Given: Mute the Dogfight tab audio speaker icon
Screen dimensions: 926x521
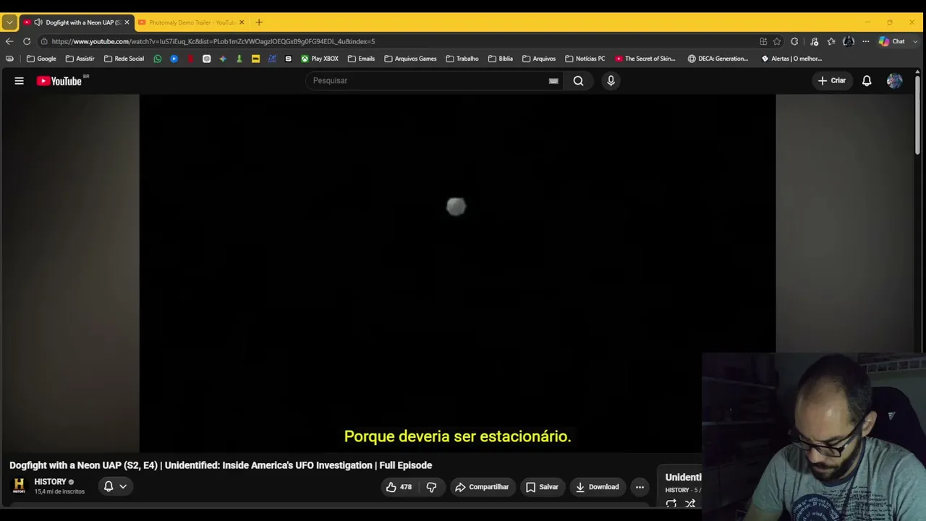Looking at the screenshot, I should pos(38,22).
